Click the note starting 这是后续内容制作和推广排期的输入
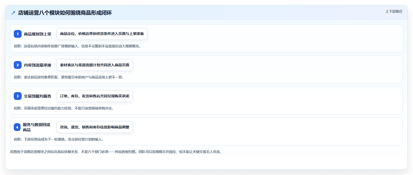The image size is (413, 175). [x=77, y=46]
